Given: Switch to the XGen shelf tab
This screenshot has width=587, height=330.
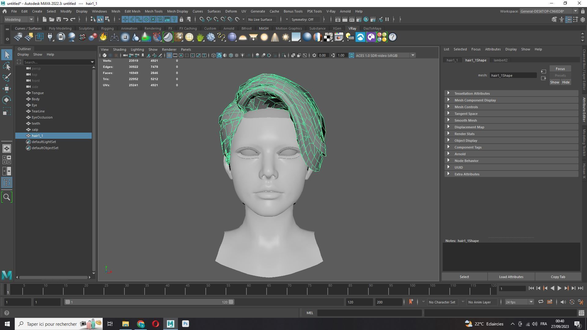Looking at the screenshot, I should (337, 28).
